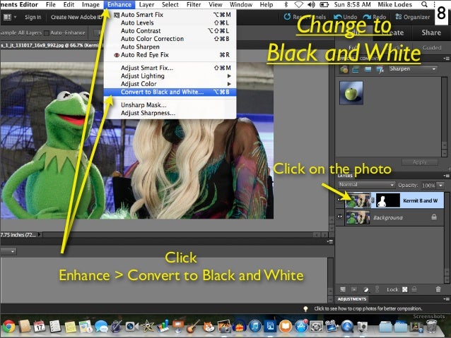Open iTunes from the Dock
The height and width of the screenshot is (338, 451).
click(x=255, y=327)
